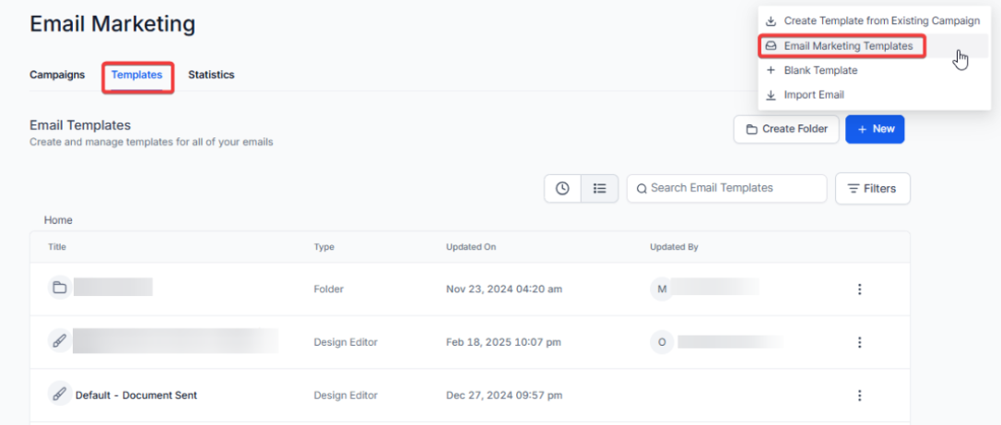The width and height of the screenshot is (1001, 425).
Task: Select the Templates tab
Action: (136, 75)
